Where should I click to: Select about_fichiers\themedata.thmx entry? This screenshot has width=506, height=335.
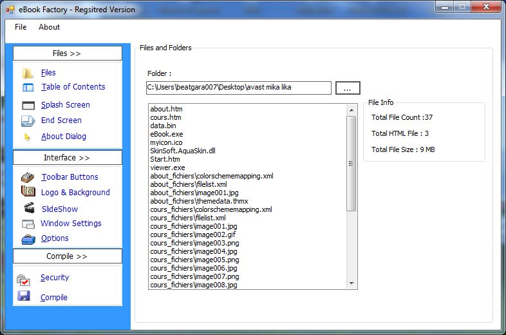point(200,201)
